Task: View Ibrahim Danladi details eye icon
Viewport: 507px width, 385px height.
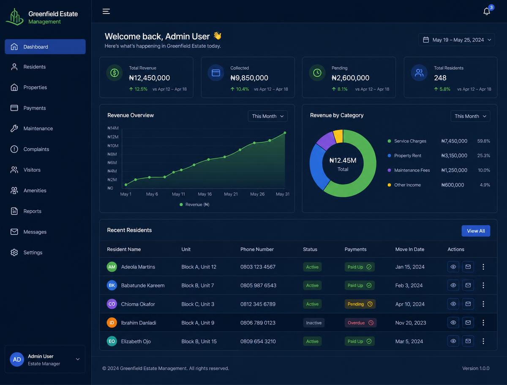Action: click(x=453, y=323)
